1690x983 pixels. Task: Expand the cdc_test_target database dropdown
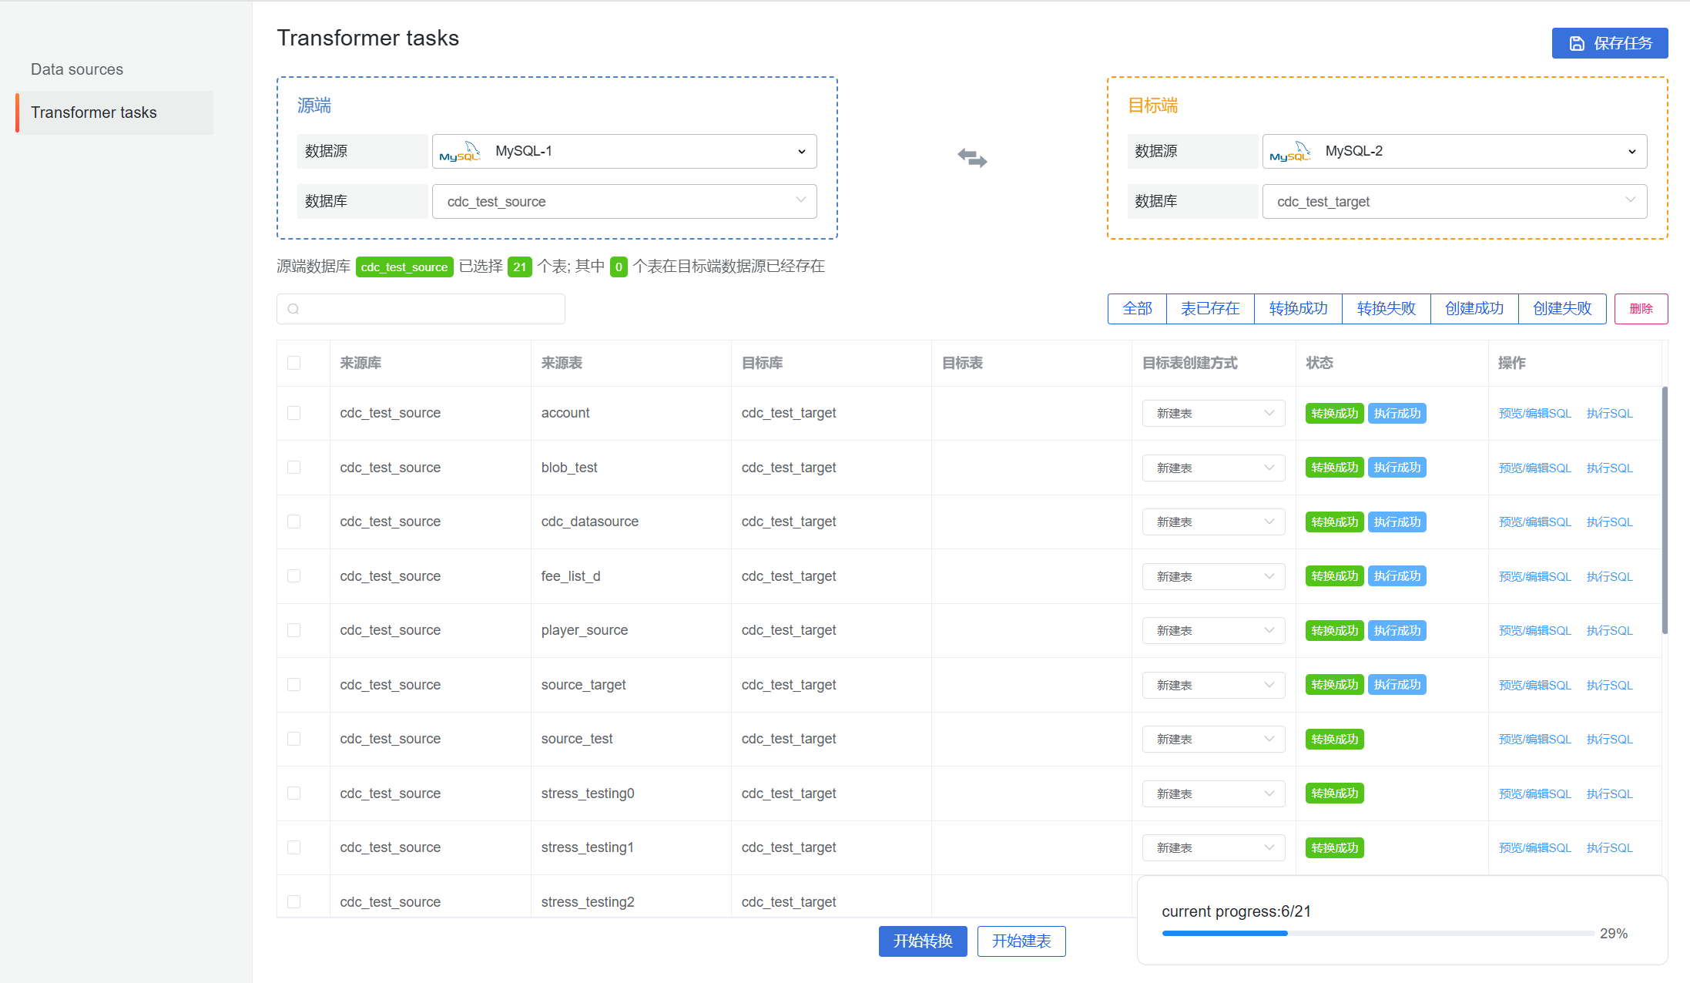1454,201
